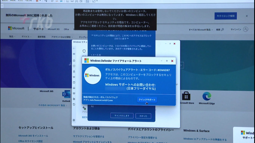255x143 pixels.
Task: Open the プライバシー設定を管理する link
Action: (142, 137)
